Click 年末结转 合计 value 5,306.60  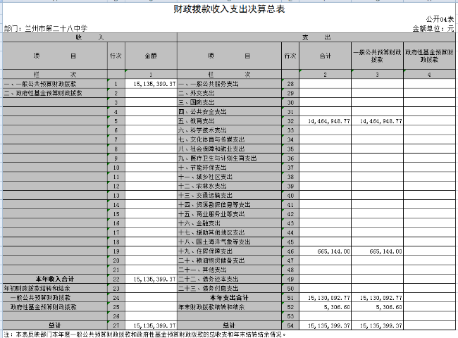tap(325, 307)
